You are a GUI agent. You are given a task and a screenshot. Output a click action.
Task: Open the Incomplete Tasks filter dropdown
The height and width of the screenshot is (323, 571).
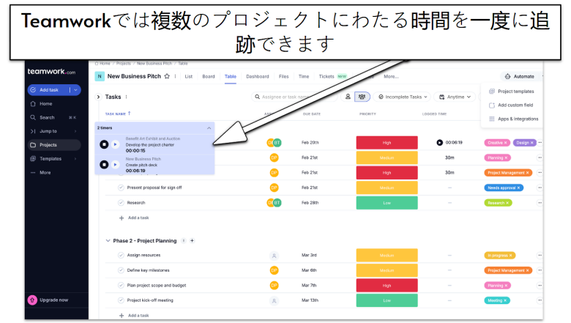pos(403,97)
